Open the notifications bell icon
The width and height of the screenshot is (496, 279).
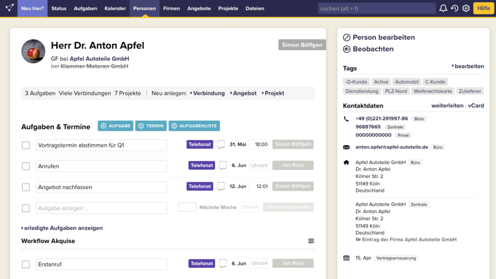coord(443,8)
